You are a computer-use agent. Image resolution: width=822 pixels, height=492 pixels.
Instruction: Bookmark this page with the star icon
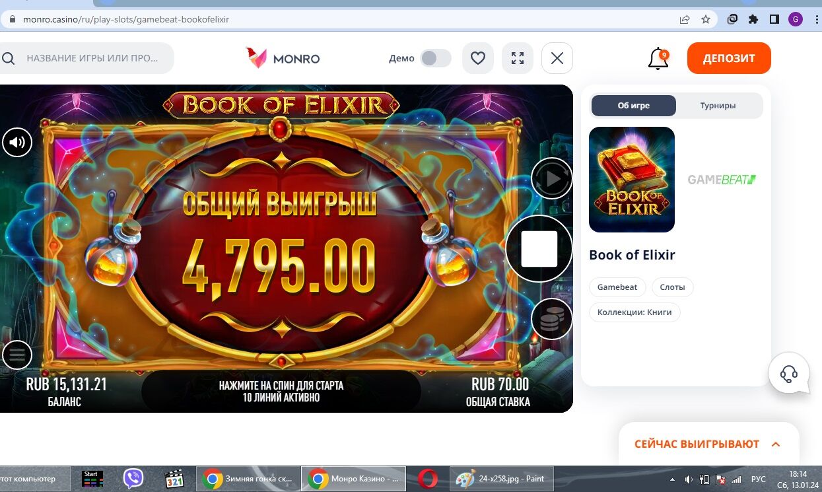pyautogui.click(x=706, y=19)
